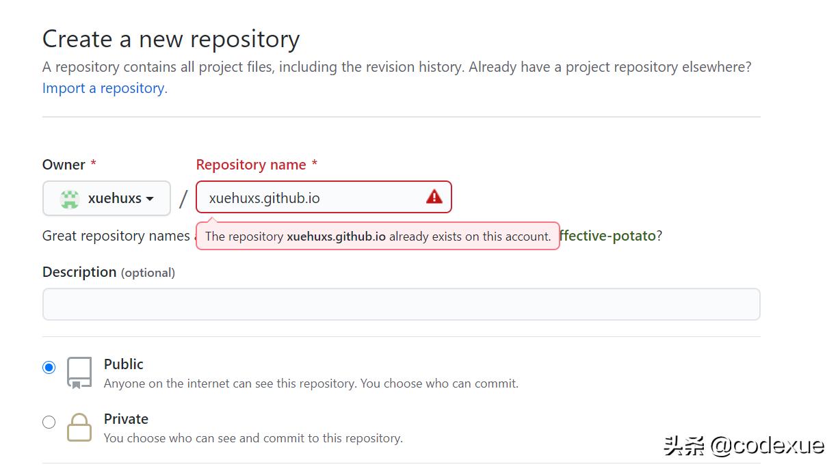Select the Public radio button
The width and height of the screenshot is (838, 471).
tap(49, 368)
